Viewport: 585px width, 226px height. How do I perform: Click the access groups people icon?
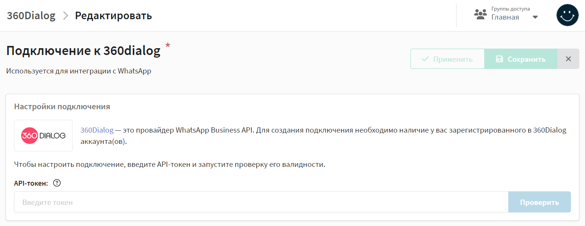click(481, 15)
